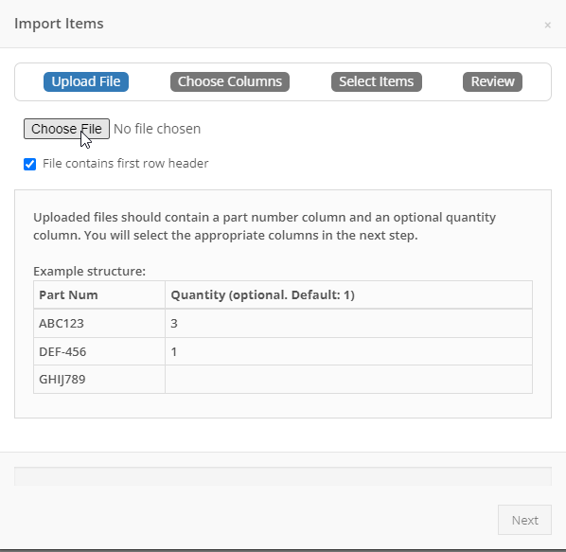The image size is (566, 552).
Task: Click the quantity cell showing 3
Action: (x=348, y=323)
